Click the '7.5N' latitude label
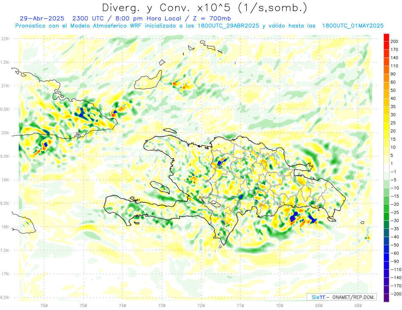Viewport: 402px width, 310px height. click(x=4, y=250)
